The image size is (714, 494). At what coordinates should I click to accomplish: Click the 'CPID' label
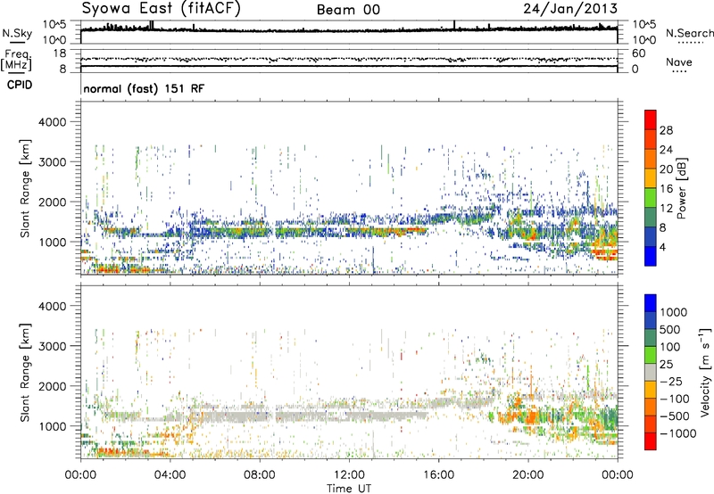coord(20,85)
